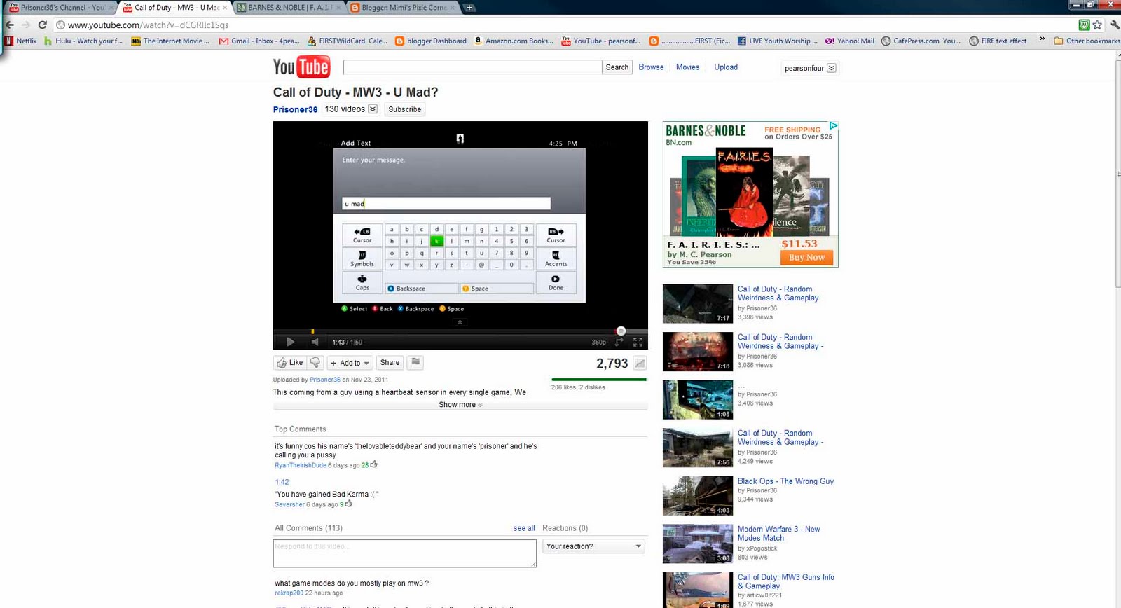Click the video seek bar scrubber handle
1121x608 pixels.
[621, 331]
